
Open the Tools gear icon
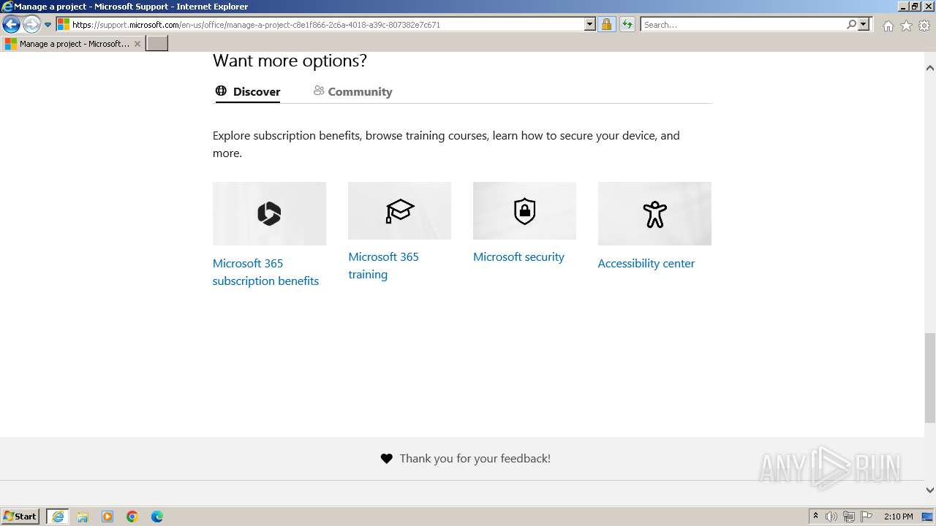tap(924, 26)
